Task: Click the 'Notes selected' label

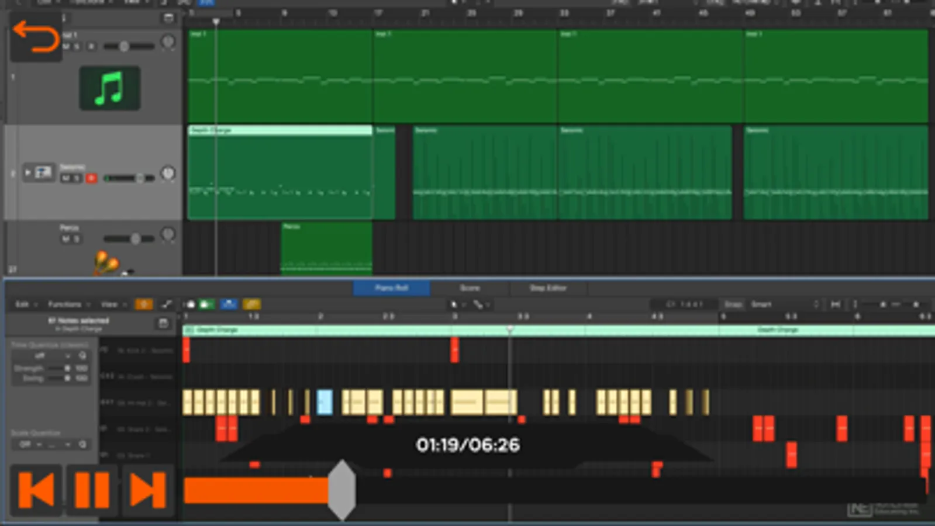Action: (x=78, y=320)
